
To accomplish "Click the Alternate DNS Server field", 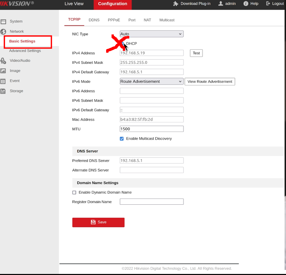I will point(152,170).
